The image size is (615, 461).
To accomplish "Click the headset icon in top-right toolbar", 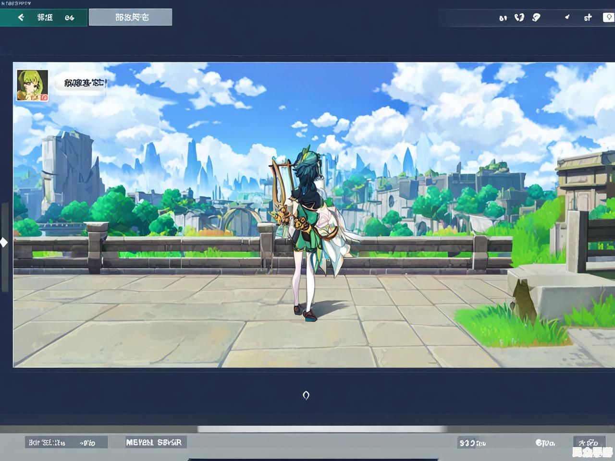I will coord(519,18).
